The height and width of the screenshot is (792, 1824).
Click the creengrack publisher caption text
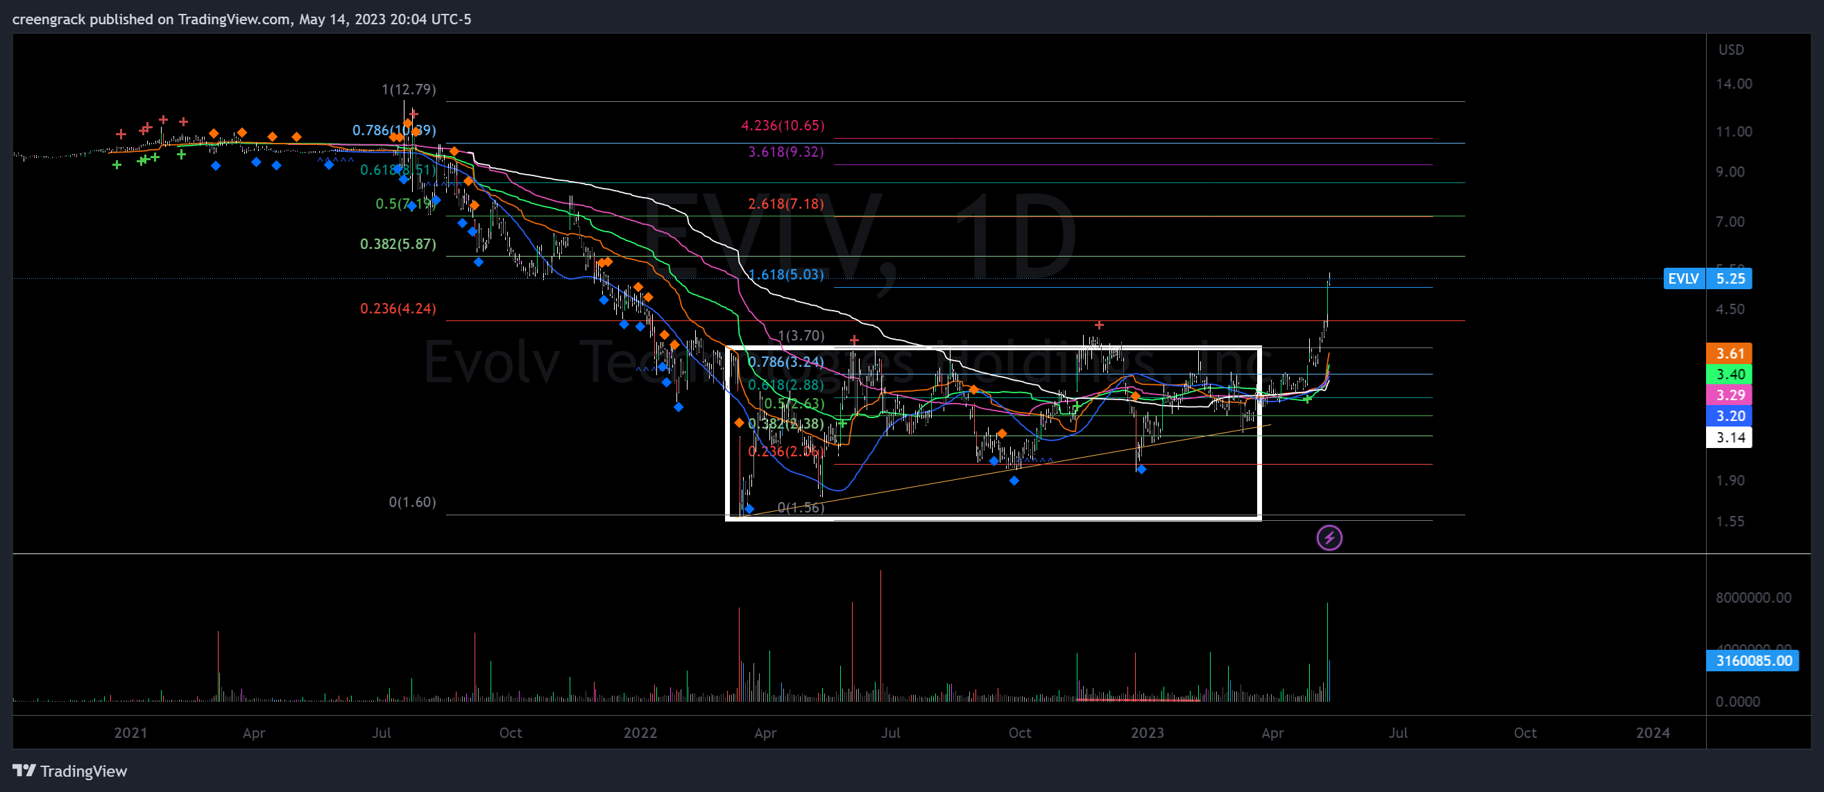241,19
